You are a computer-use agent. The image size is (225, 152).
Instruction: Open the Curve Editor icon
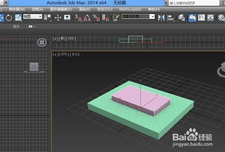coord(201,18)
